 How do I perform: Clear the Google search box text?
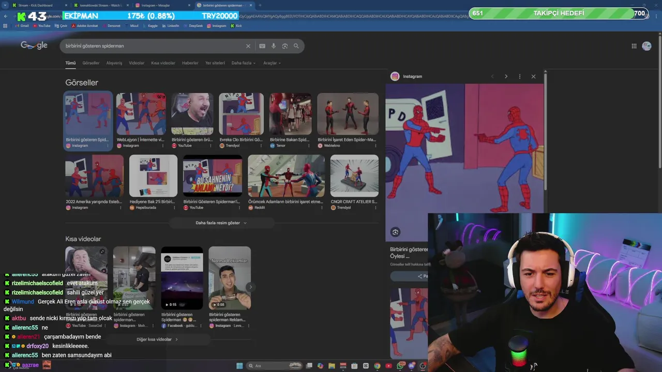point(248,46)
